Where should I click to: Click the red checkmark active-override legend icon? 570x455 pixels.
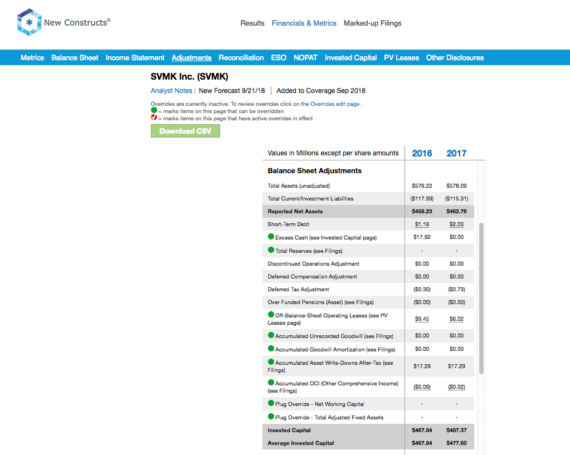coord(154,118)
